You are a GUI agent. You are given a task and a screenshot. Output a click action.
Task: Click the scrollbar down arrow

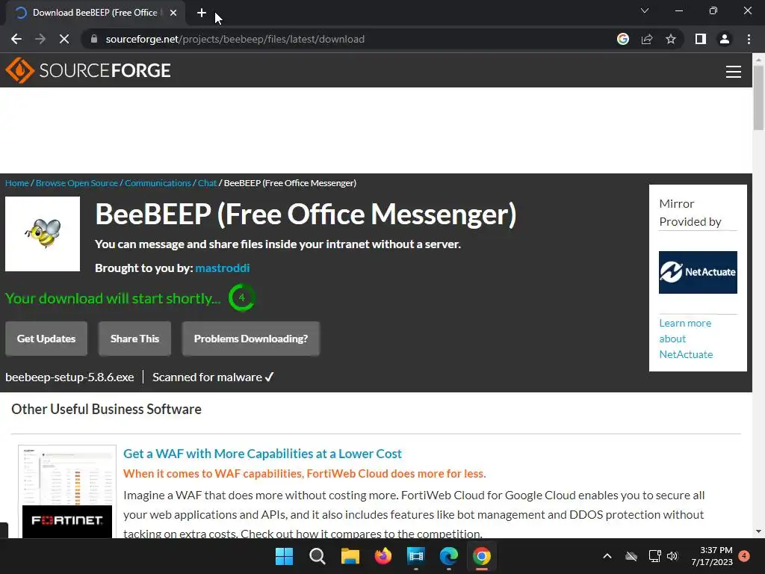click(758, 531)
